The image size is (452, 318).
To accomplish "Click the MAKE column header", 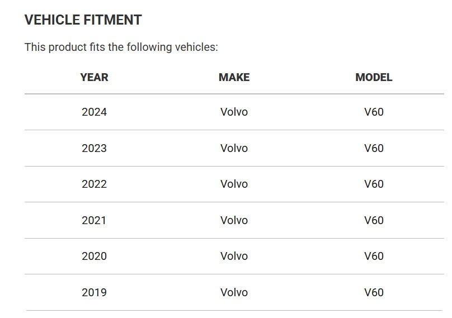I will [x=234, y=77].
